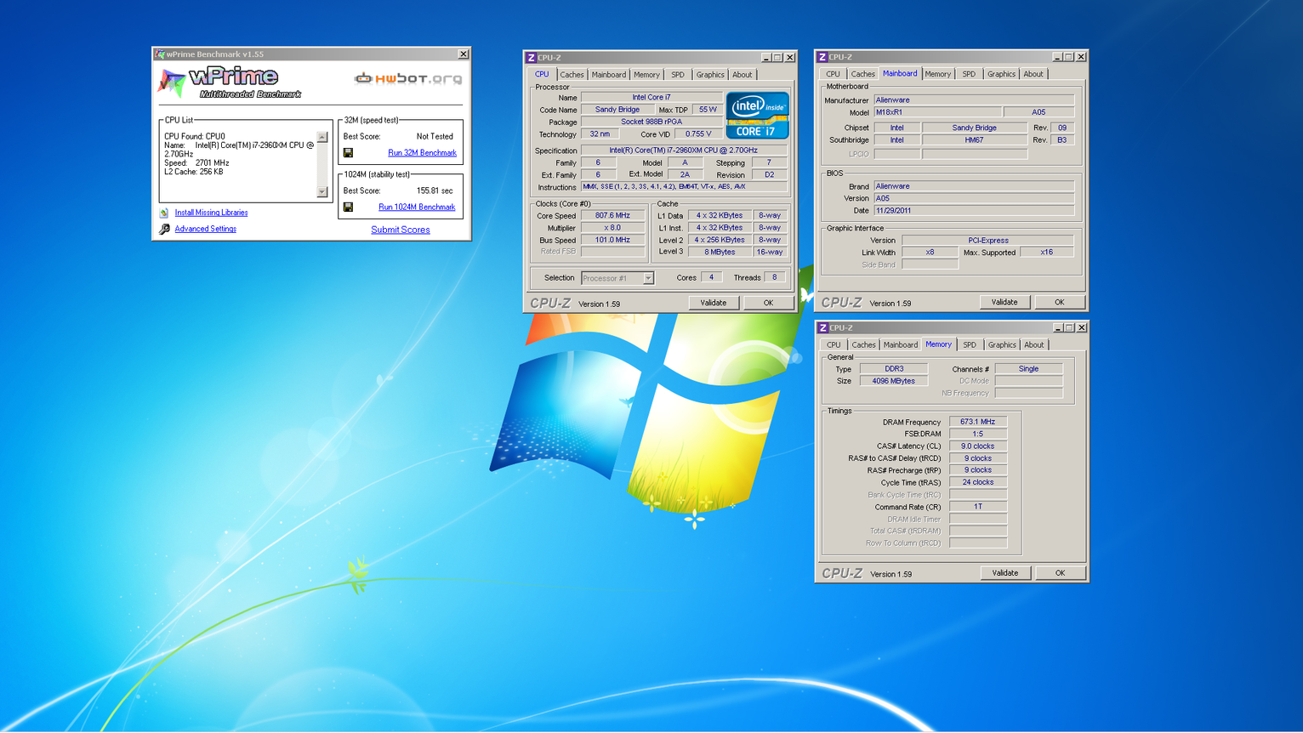Click the Submit Scores link
Viewport: 1303px width, 733px height.
[401, 230]
